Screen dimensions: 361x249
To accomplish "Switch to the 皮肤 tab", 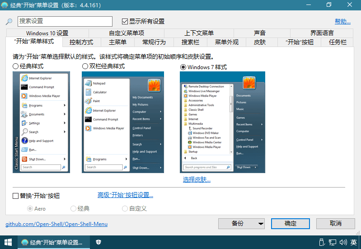I will coord(259,42).
